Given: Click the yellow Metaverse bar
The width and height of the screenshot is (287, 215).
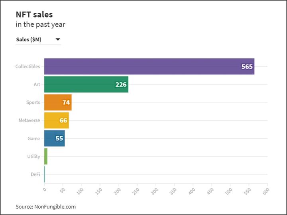Looking at the screenshot, I should click(x=56, y=120).
